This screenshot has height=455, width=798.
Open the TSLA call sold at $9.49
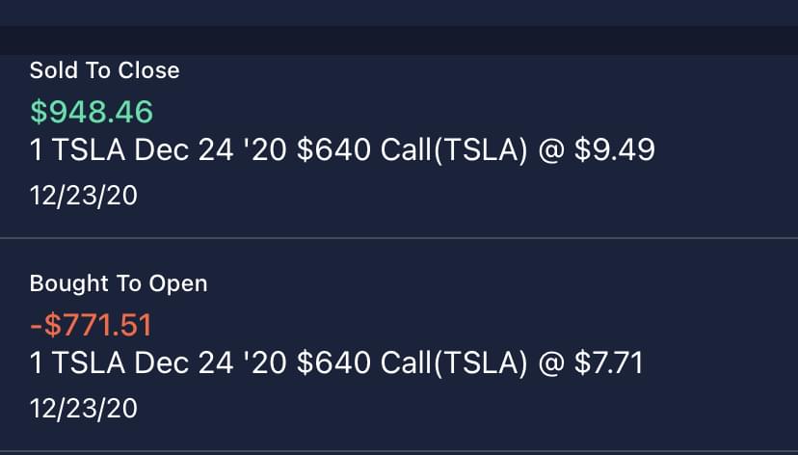(342, 150)
